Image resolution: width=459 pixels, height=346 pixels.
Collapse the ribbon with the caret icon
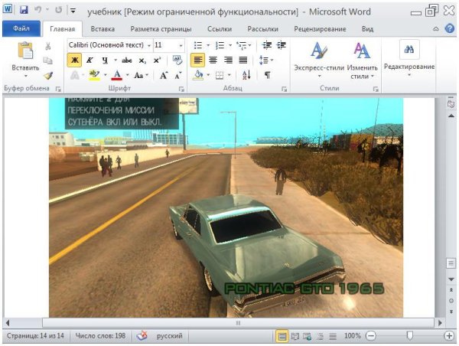436,29
